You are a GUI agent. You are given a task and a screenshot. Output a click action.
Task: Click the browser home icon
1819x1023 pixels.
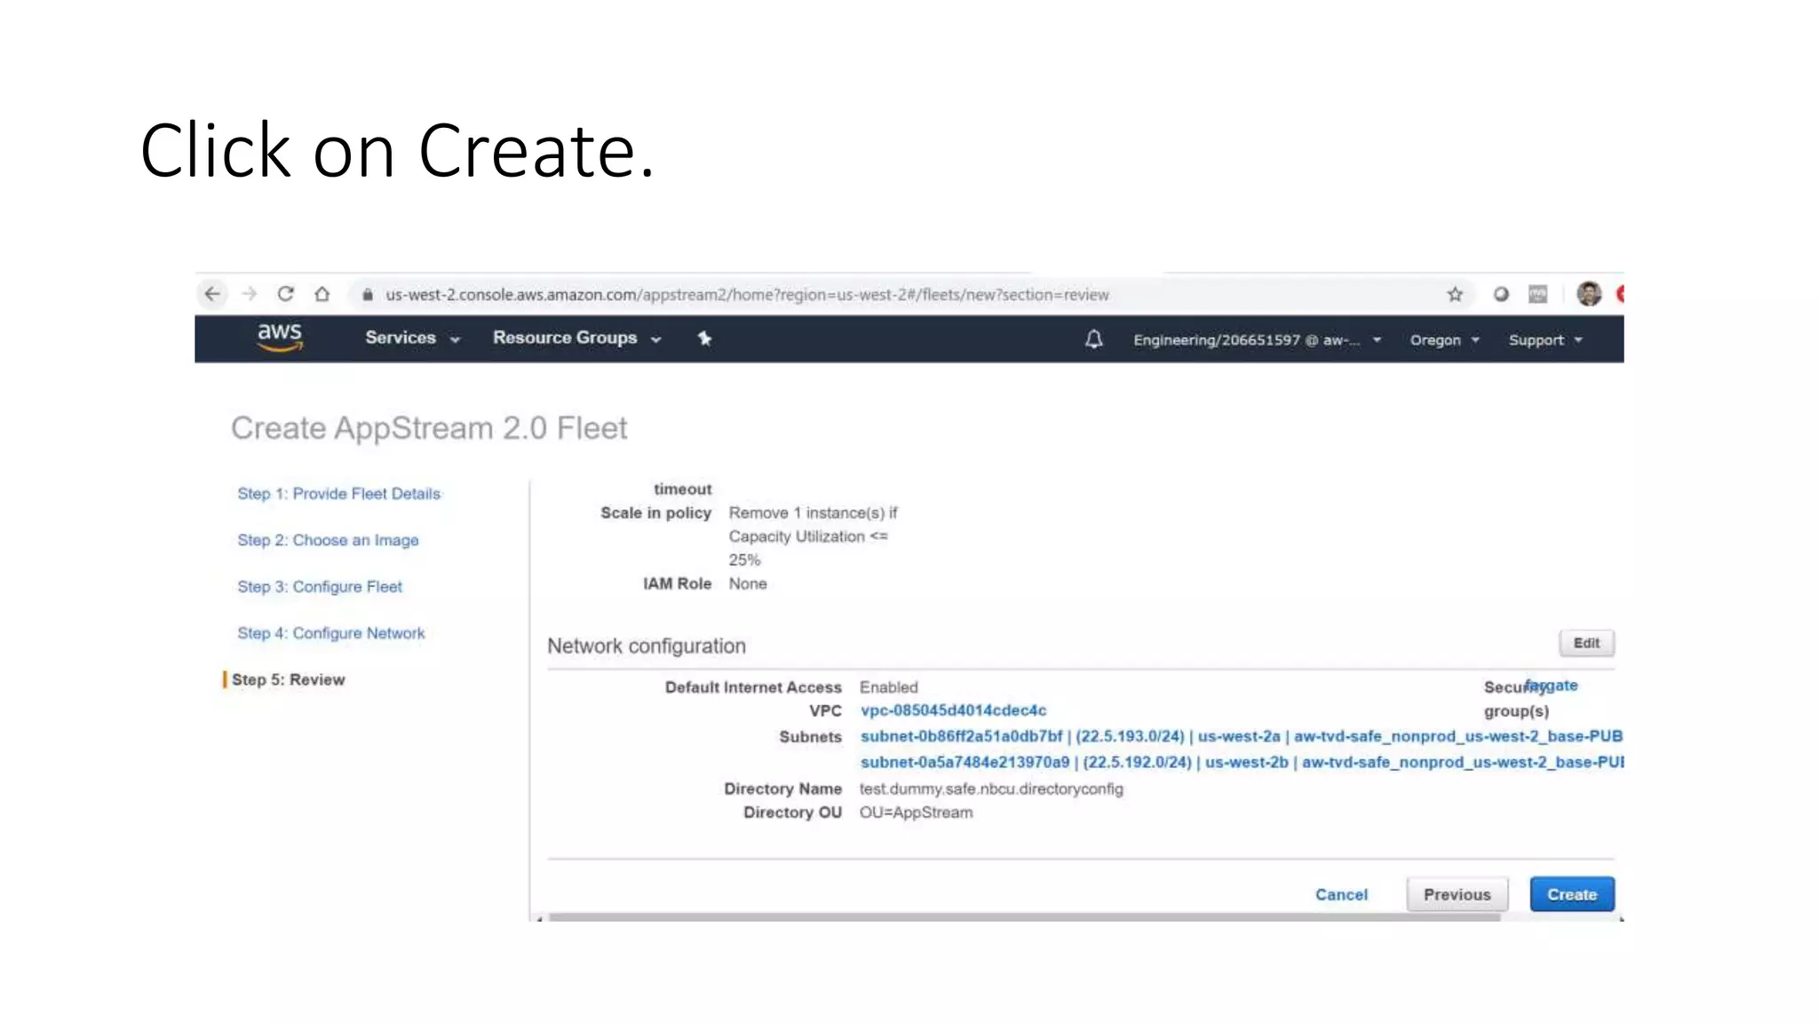(322, 294)
